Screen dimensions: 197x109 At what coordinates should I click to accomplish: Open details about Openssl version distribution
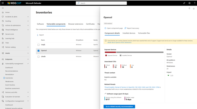tap(119, 43)
